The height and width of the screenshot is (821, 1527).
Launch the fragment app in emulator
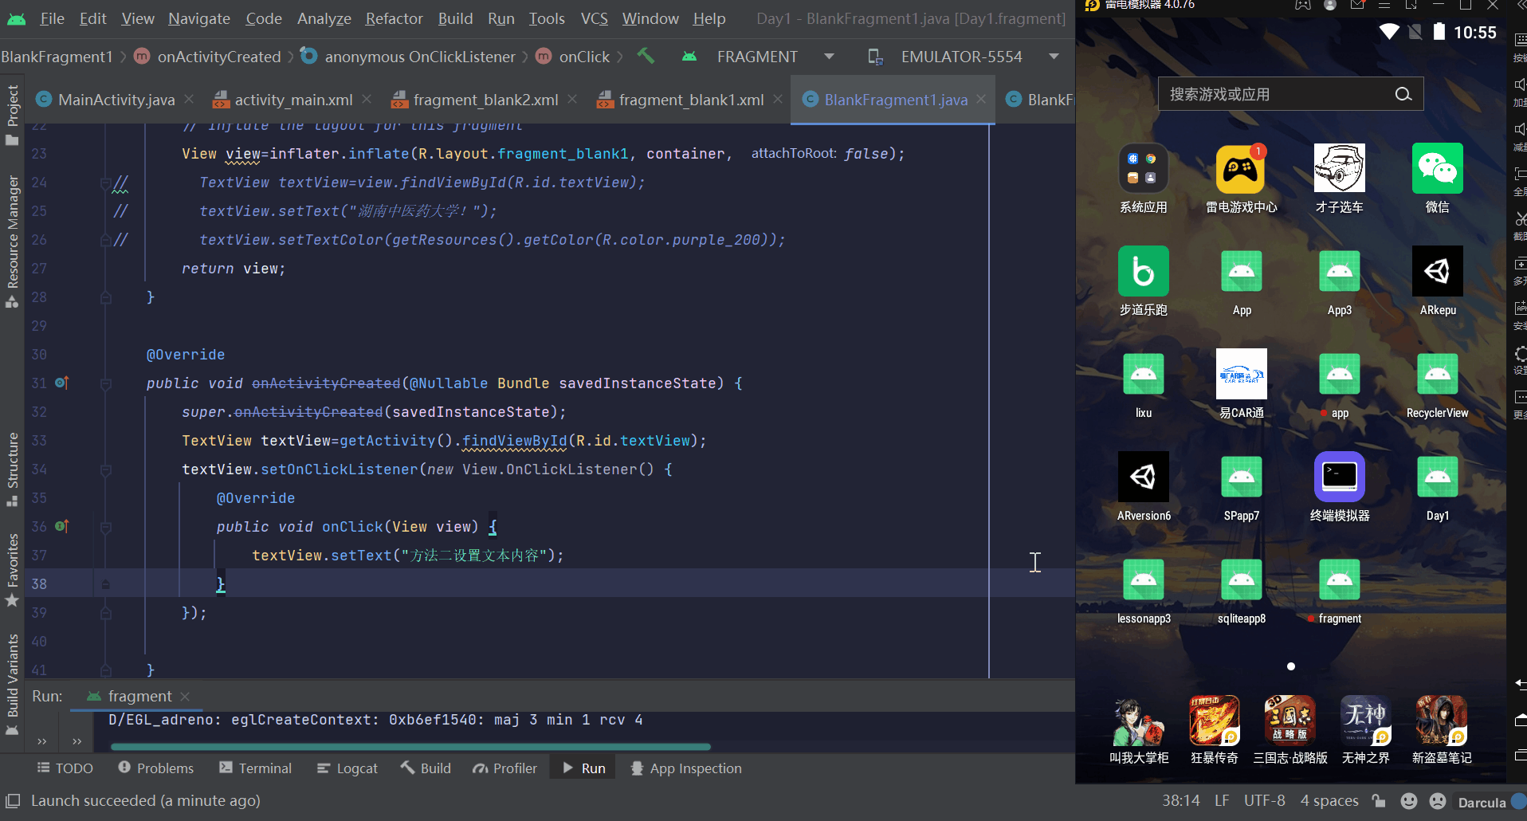click(1339, 579)
